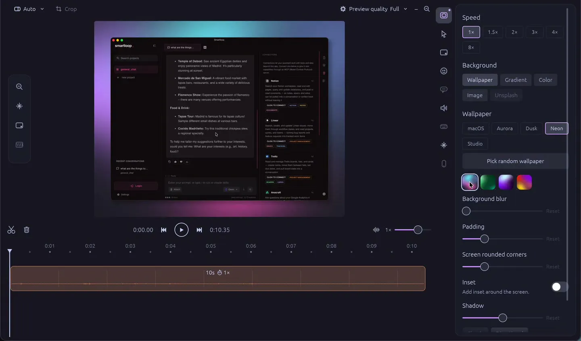Open the phone device frame settings

444,164
